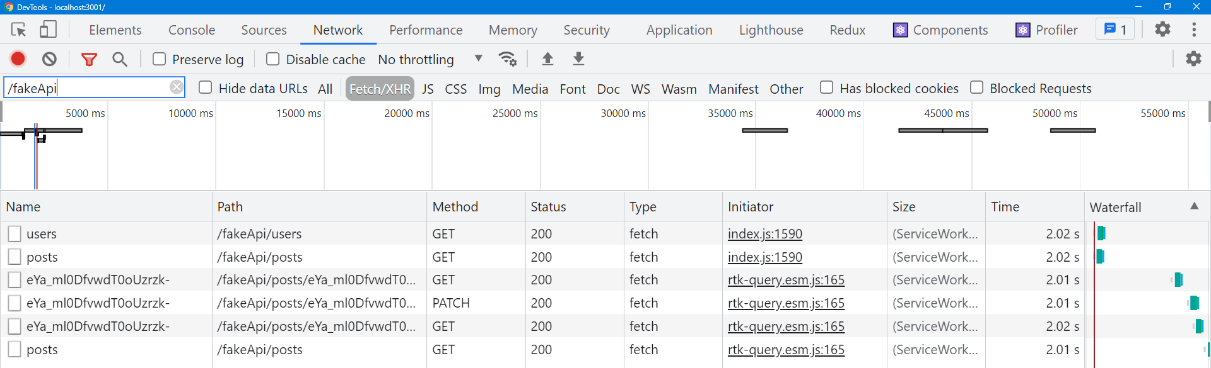The height and width of the screenshot is (368, 1211).
Task: Switch to the Console tab
Action: point(192,30)
